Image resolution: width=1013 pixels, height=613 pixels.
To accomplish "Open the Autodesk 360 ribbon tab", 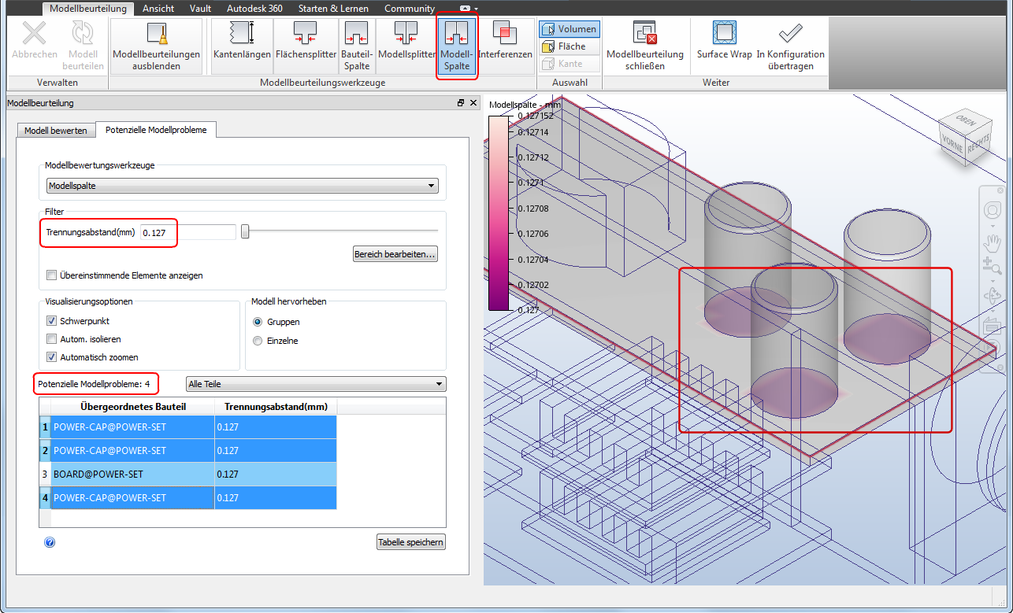I will [255, 9].
